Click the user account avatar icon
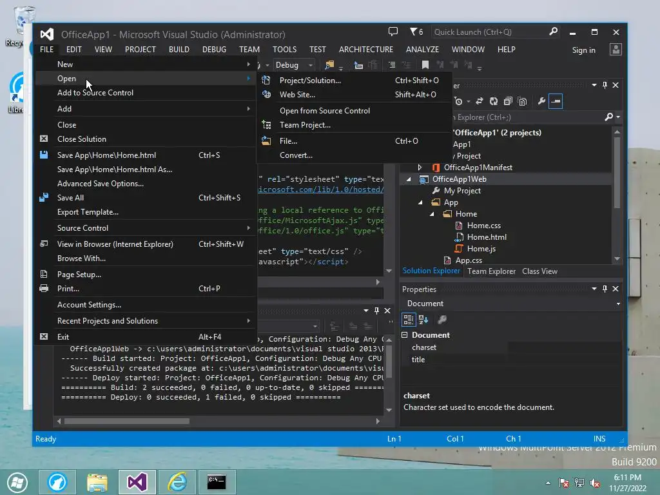 (616, 49)
